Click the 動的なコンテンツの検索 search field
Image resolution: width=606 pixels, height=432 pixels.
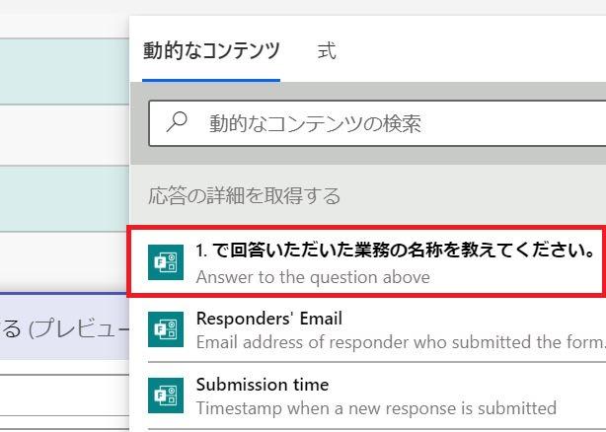(x=377, y=123)
